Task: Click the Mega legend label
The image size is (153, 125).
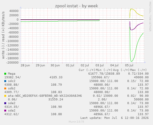Action: coord(12,74)
